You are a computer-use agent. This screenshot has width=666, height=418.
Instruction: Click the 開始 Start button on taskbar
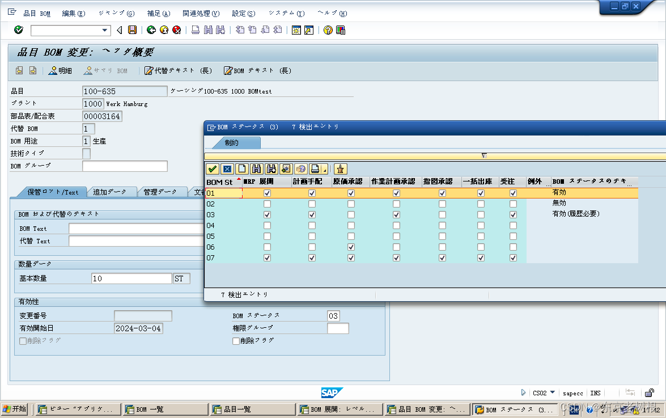click(14, 409)
